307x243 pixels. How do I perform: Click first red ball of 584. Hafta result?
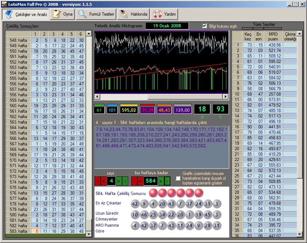(153, 193)
